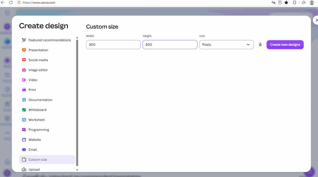This screenshot has width=318, height=177.
Task: Open the browser profile avatar
Action: click(x=312, y=2)
